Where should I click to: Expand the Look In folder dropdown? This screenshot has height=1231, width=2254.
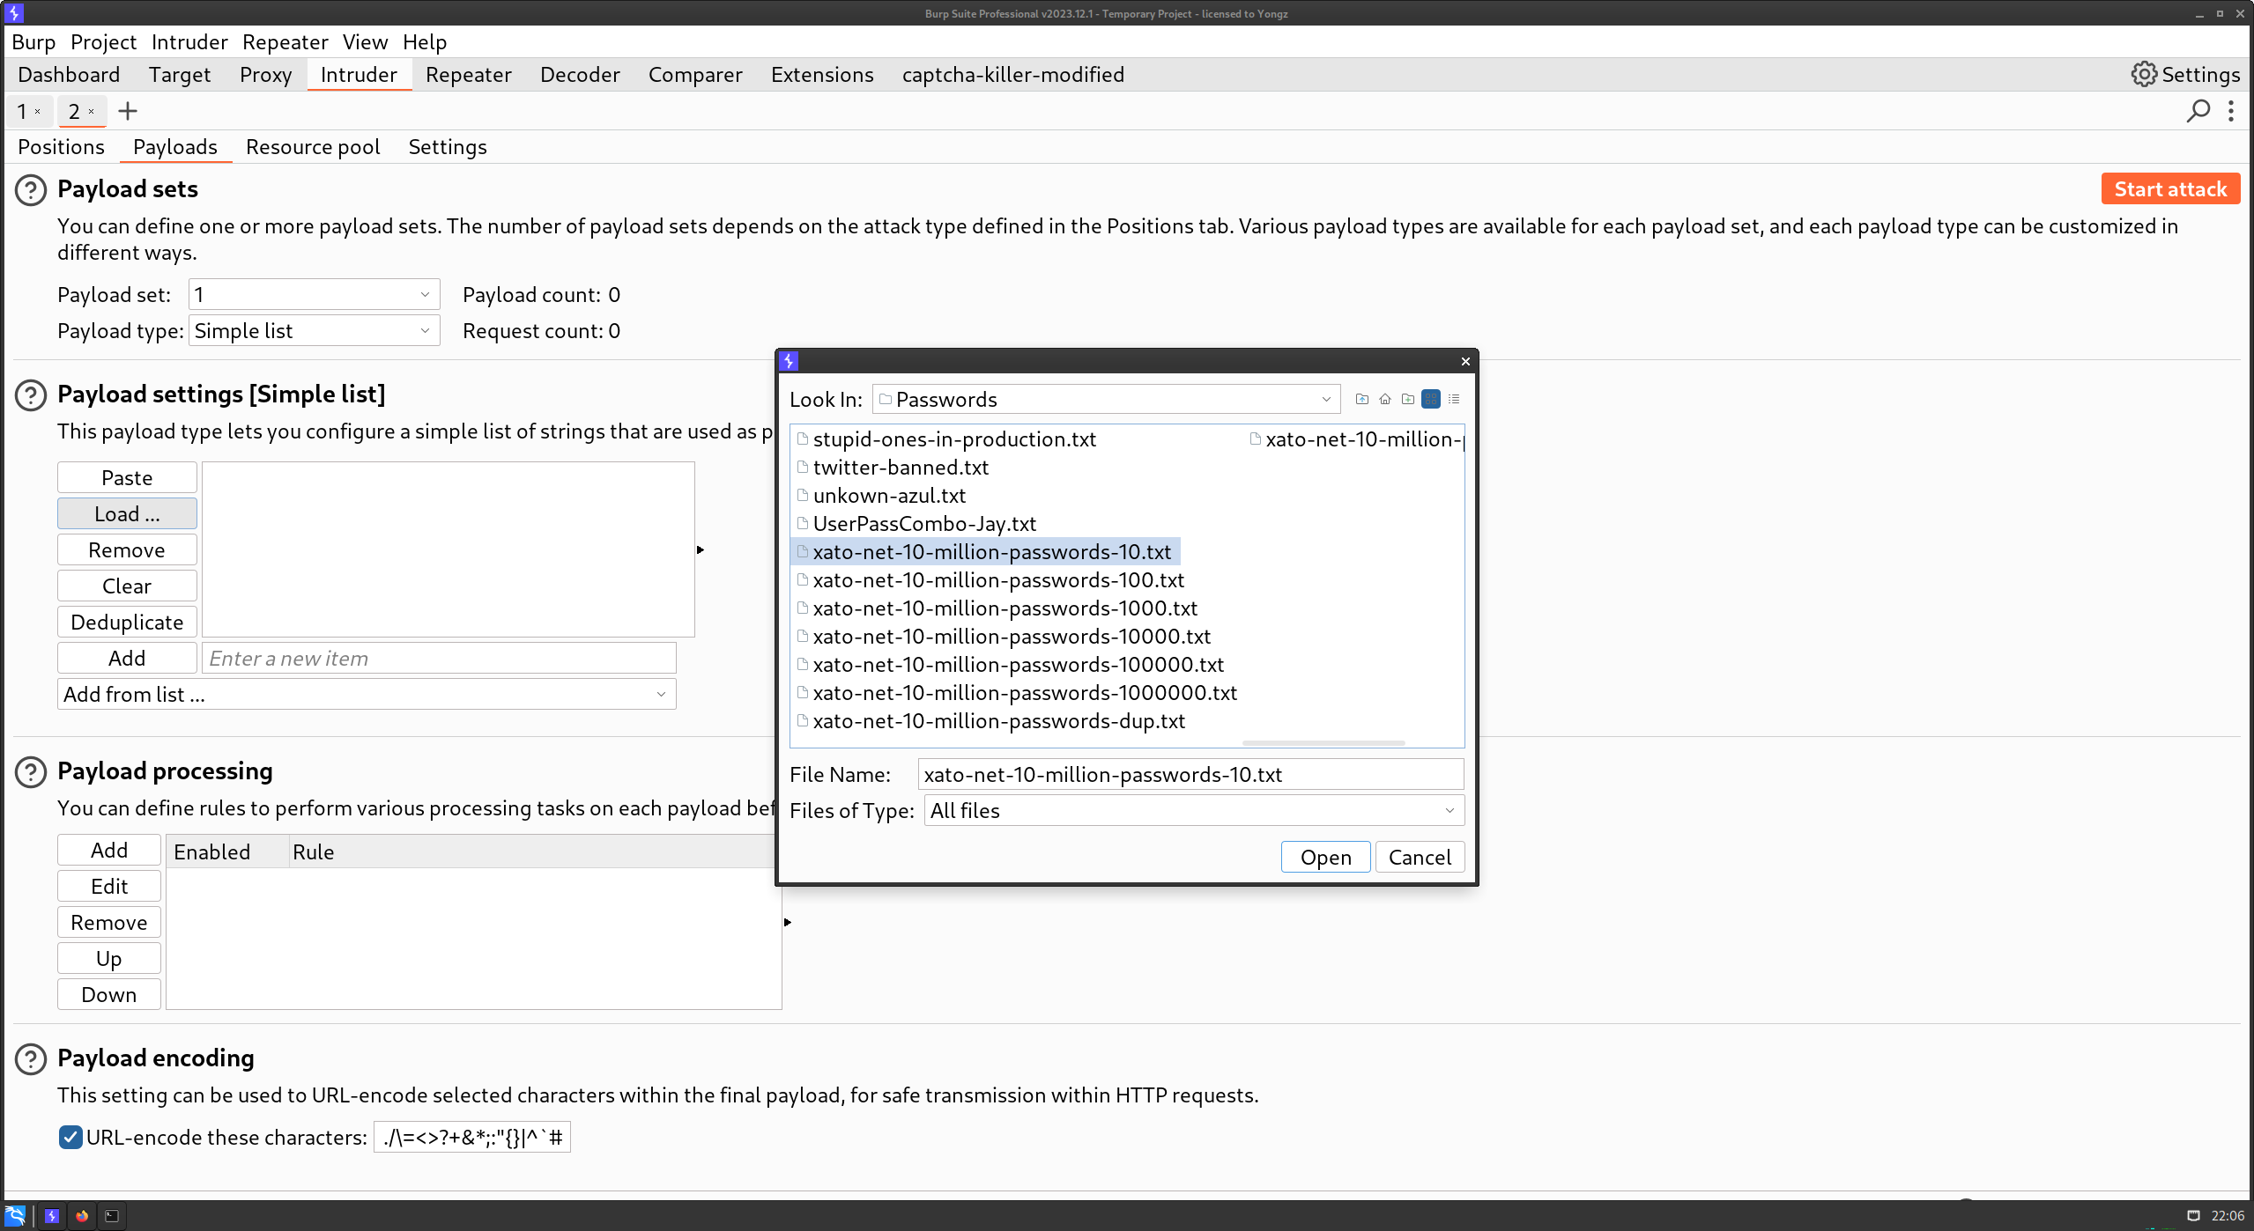1326,400
